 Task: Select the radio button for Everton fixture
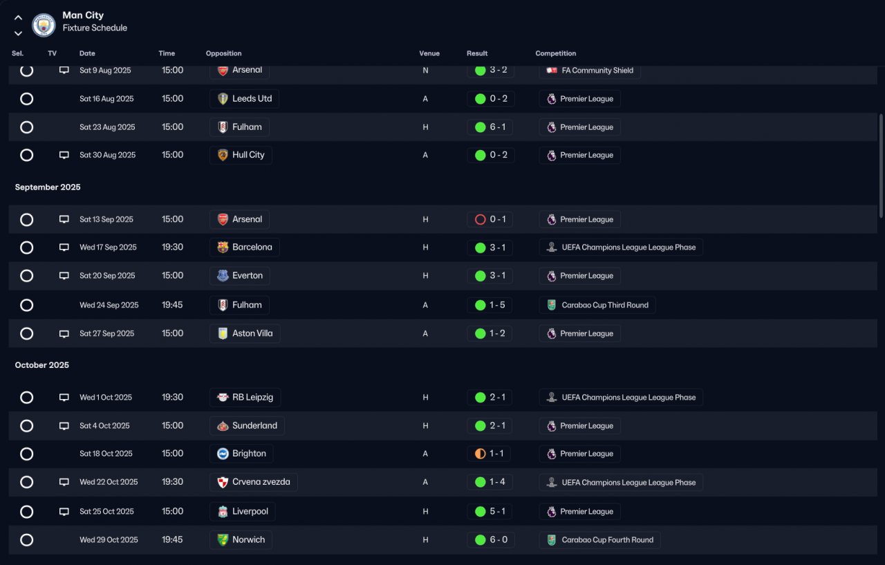point(26,276)
